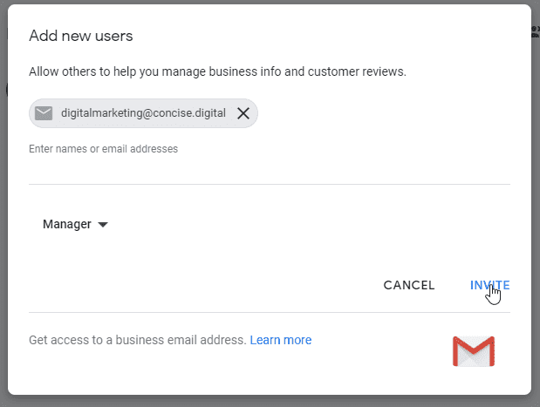
Task: Open the role selector labeled Manager
Action: [x=68, y=224]
